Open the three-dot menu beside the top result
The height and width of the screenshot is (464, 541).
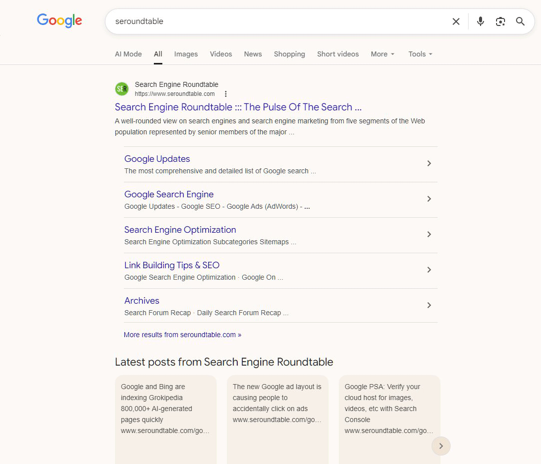(x=226, y=94)
